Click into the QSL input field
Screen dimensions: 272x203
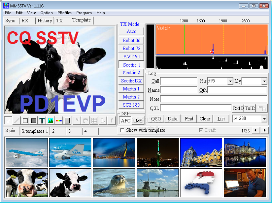pyautogui.click(x=196, y=108)
